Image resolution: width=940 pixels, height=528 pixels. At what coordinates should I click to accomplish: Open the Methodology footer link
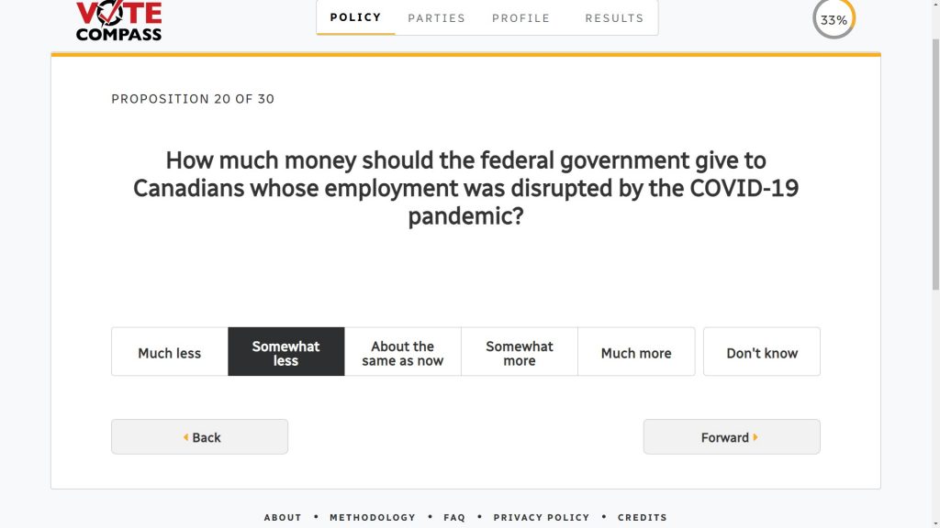pos(372,517)
